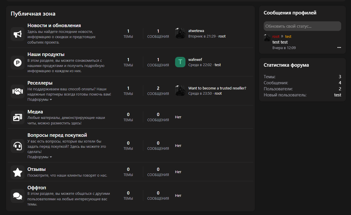351x215 pixels.
Task: Click red 'root' username in profile post
Action: [x=276, y=37]
